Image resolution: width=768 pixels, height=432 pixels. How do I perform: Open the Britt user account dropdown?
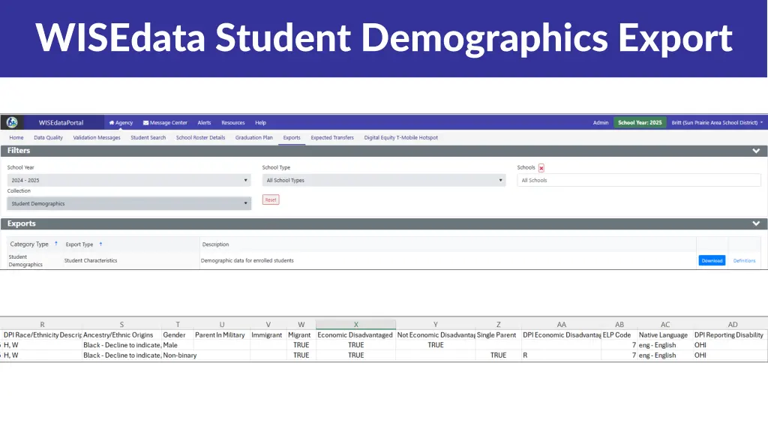(716, 122)
